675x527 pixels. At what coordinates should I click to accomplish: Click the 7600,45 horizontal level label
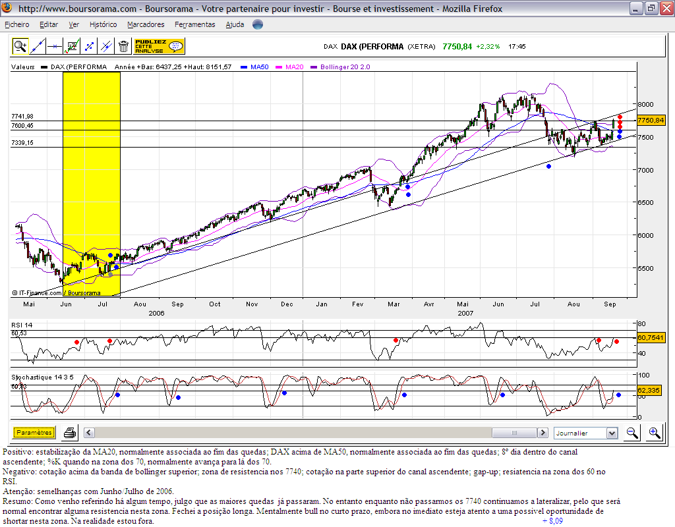22,126
